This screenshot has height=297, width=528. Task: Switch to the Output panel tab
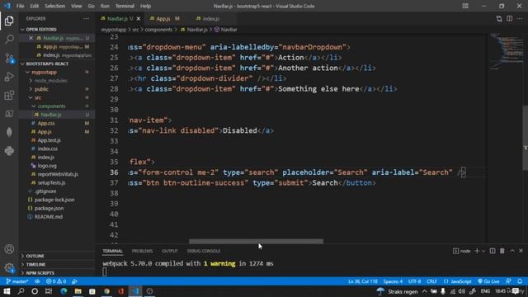point(169,251)
